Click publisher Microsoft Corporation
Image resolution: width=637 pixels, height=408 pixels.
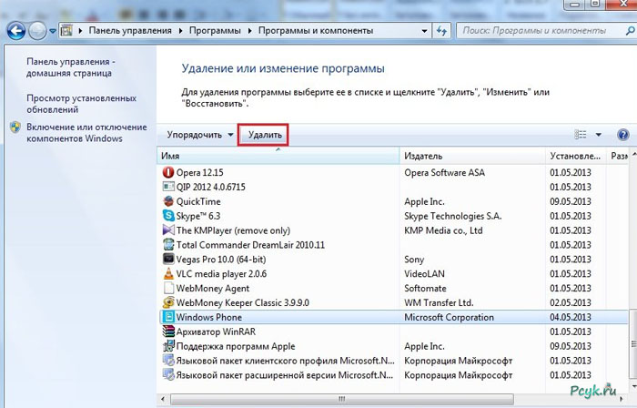point(449,317)
